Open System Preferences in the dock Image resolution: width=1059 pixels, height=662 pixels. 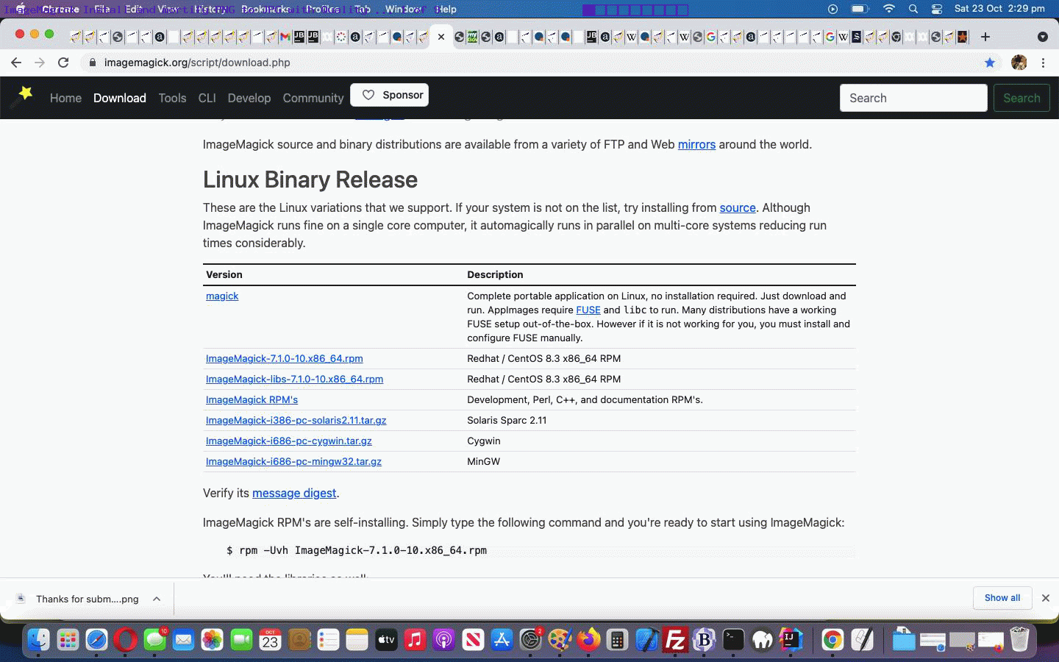click(530, 640)
